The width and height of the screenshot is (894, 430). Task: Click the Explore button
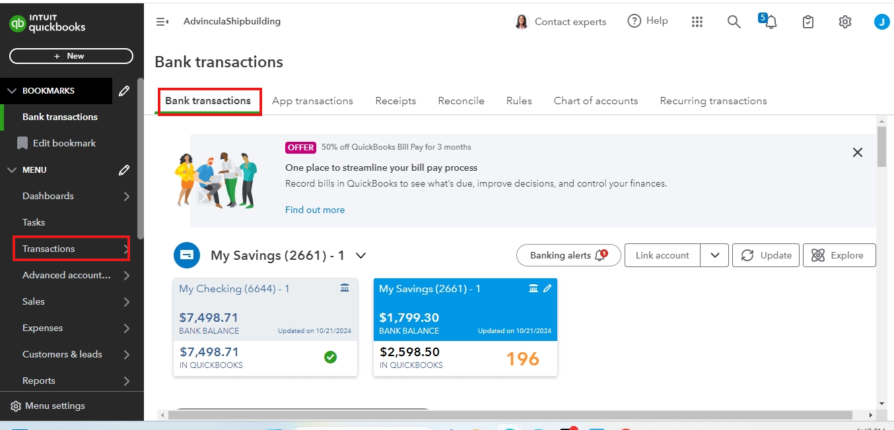pyautogui.click(x=839, y=255)
